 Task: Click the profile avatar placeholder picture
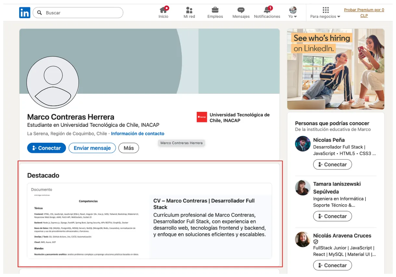click(53, 82)
